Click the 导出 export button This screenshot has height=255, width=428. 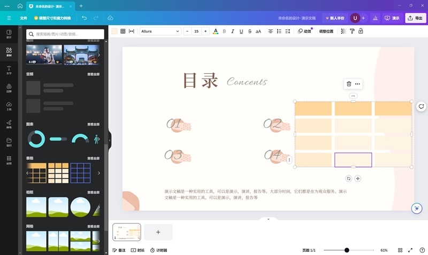pyautogui.click(x=416, y=18)
